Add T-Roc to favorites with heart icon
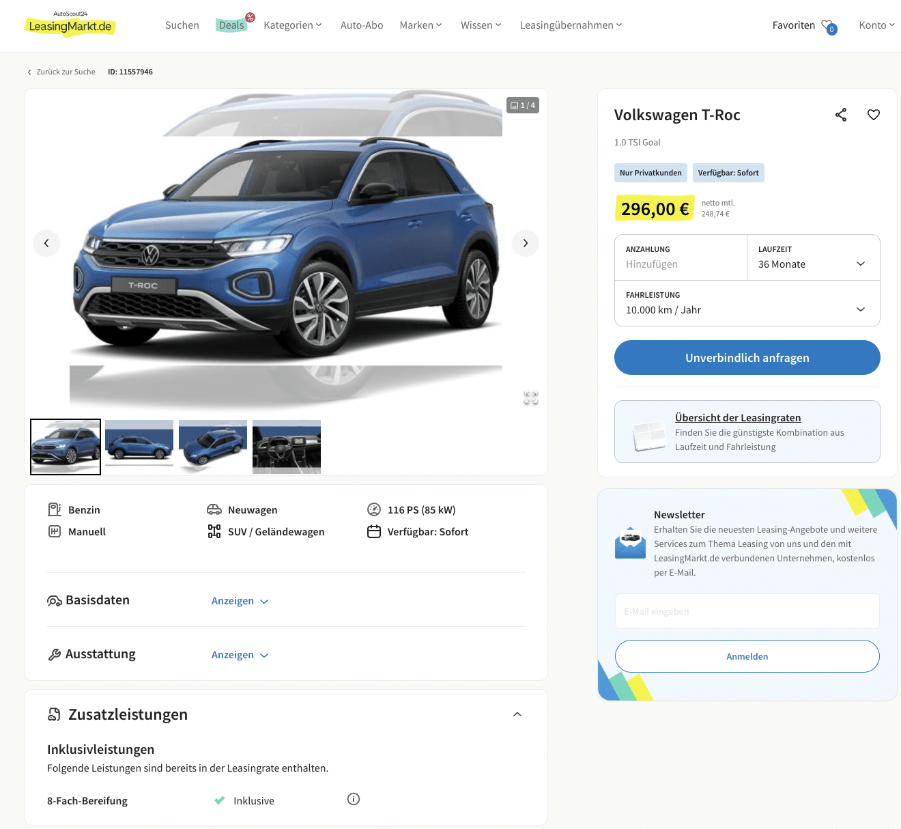901x829 pixels. (x=874, y=115)
